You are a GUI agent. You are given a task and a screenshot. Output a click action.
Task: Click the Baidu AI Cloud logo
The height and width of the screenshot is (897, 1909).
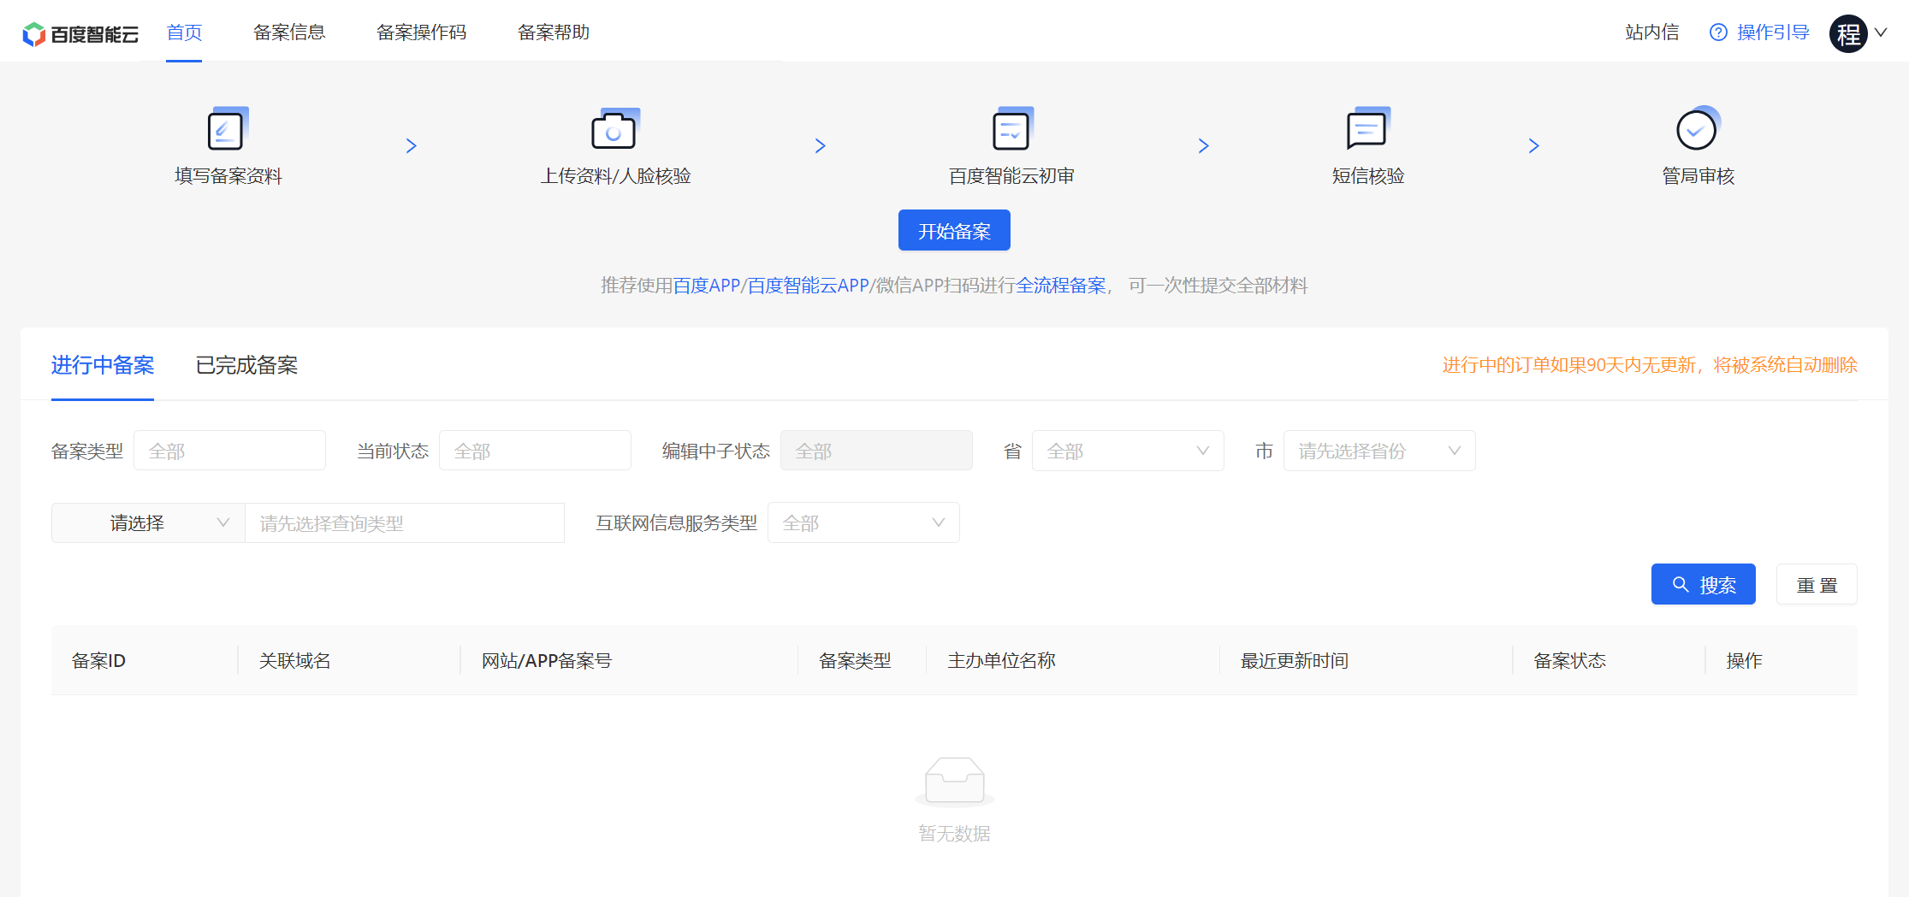(80, 33)
